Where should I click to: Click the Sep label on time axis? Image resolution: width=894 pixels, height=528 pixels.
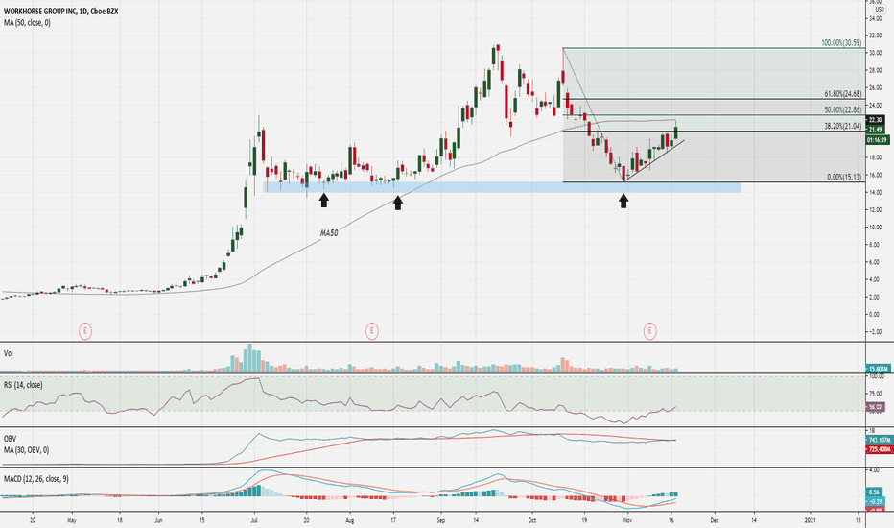[x=440, y=520]
